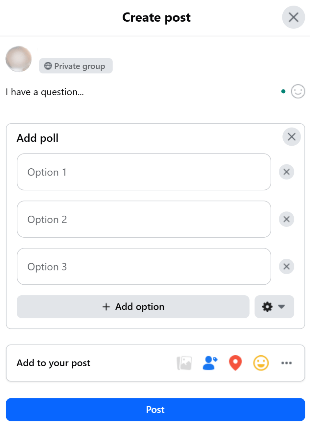Screen dimensions: 311x428
Task: Select the Option 3 input box
Action: click(144, 267)
